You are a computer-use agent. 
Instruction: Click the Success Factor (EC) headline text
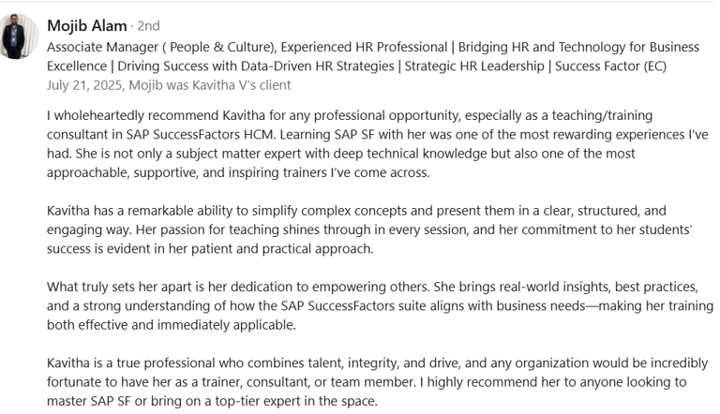click(610, 67)
